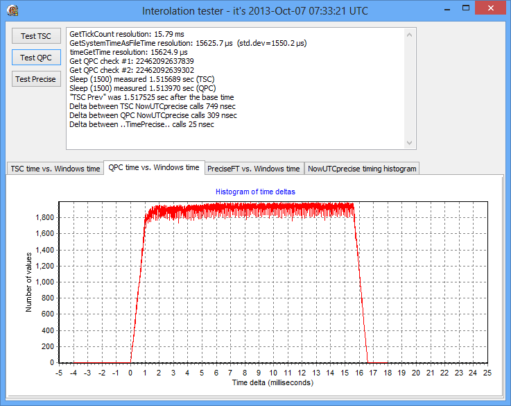511x406 pixels.
Task: Click the log scroll down arrow
Action: (410, 143)
